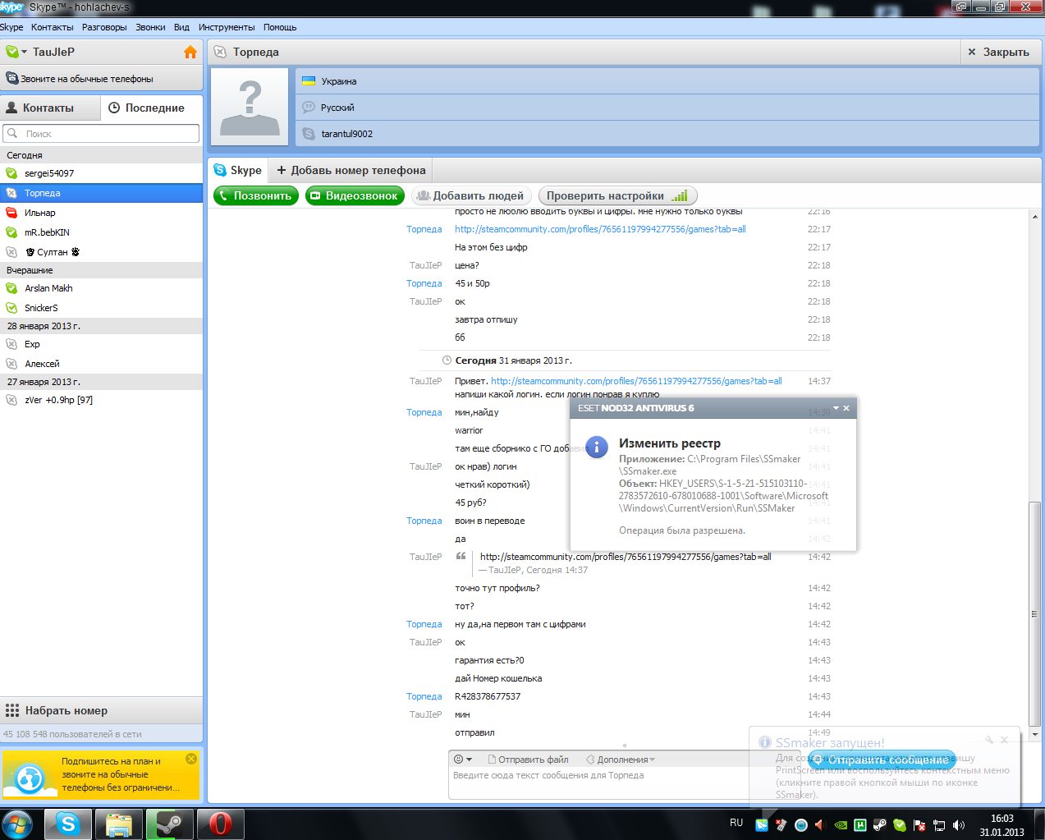Click the volume speaker tray icon
1045x840 pixels.
pyautogui.click(x=959, y=825)
